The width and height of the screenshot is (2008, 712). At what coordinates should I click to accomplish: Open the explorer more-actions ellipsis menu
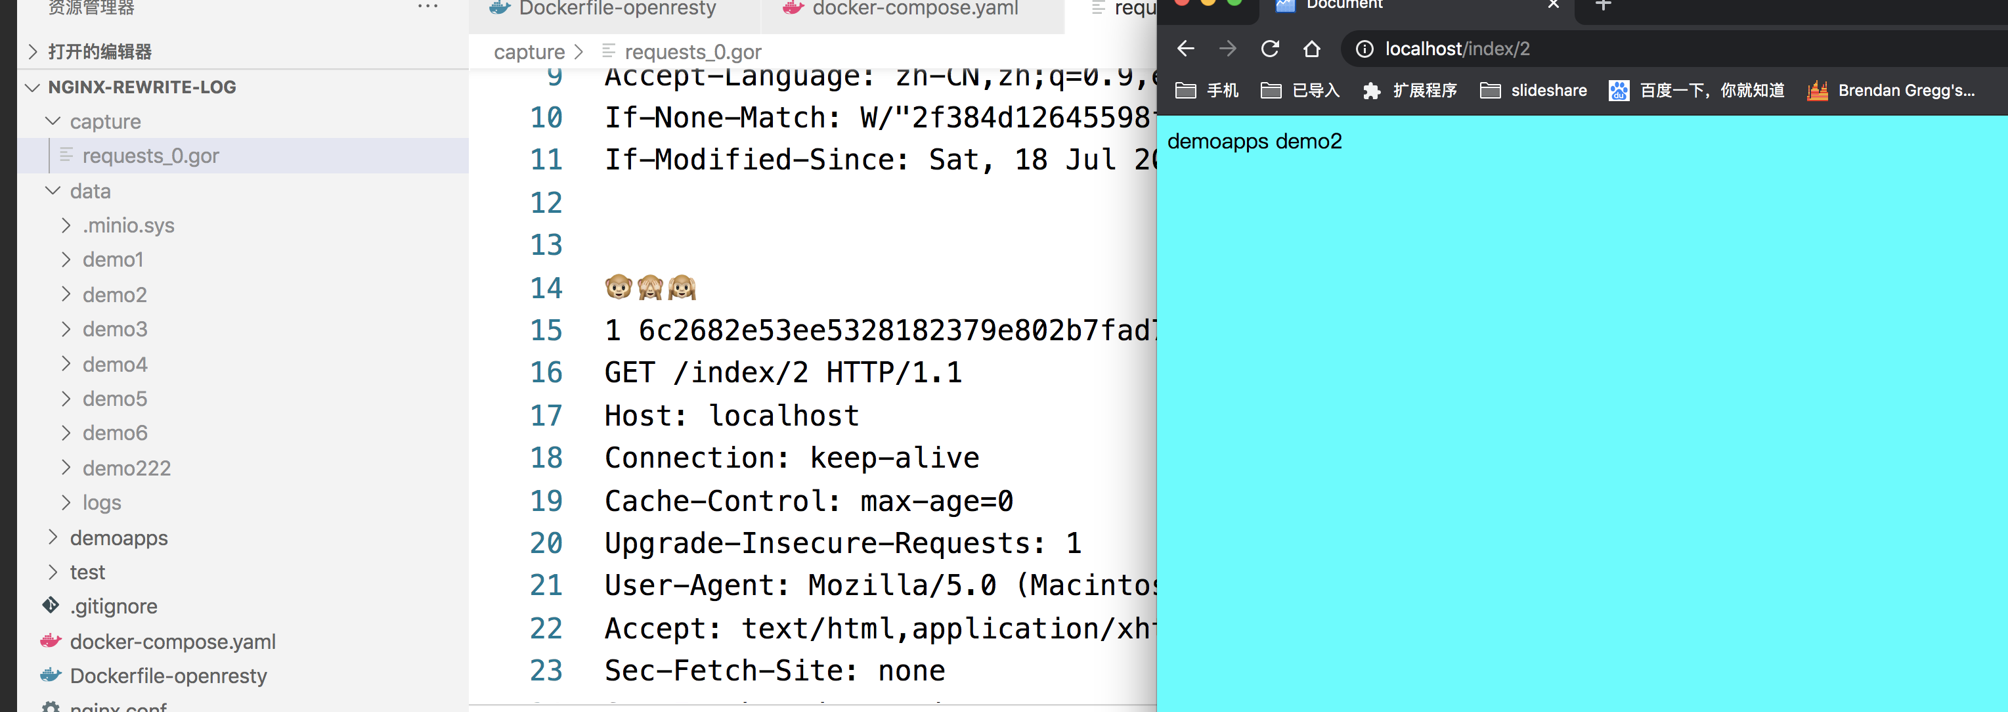coord(427,6)
